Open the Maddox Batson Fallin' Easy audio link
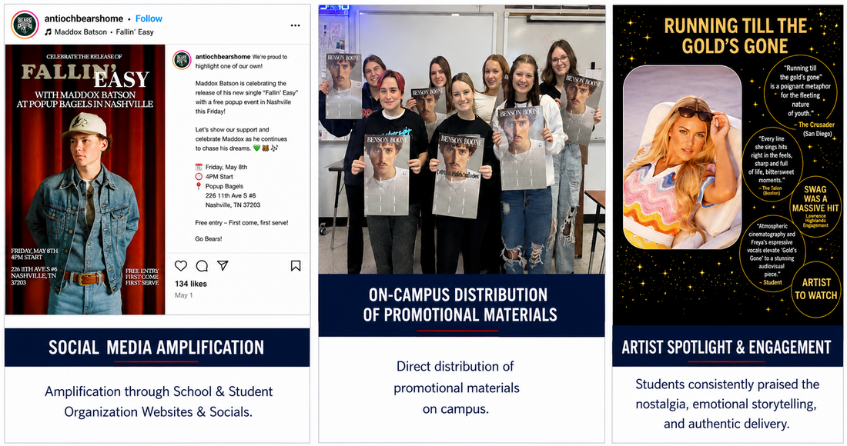847x446 pixels. [104, 32]
